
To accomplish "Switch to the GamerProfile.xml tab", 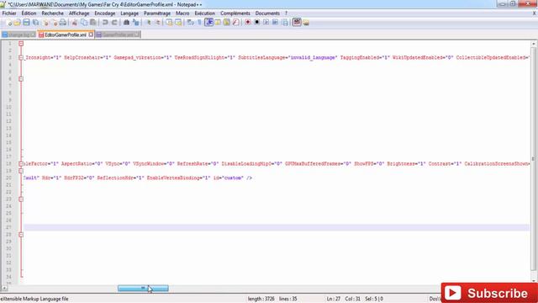I will tap(118, 35).
